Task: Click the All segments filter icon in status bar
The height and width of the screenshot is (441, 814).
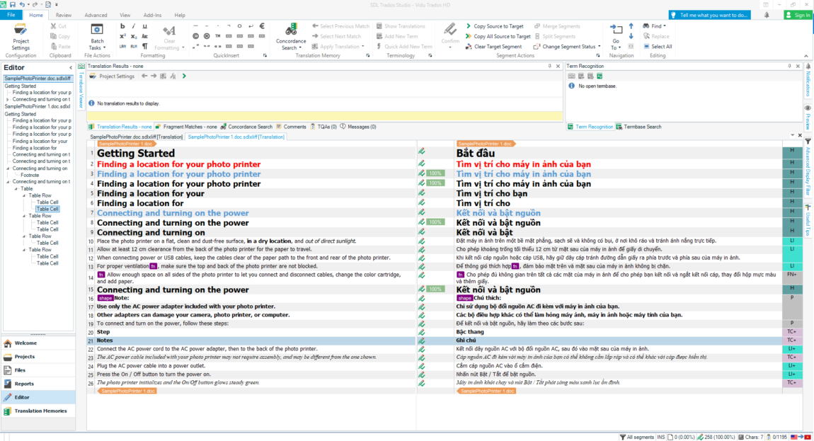Action: pyautogui.click(x=622, y=437)
